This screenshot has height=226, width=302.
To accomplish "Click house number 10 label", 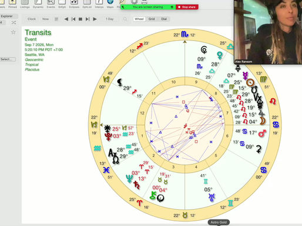I will tap(173, 82).
